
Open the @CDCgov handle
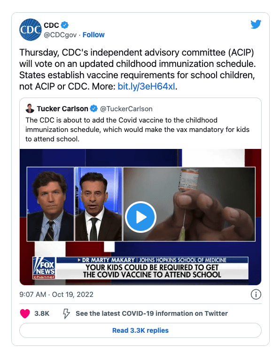60,35
